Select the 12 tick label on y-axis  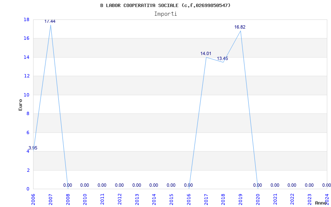click(26, 76)
